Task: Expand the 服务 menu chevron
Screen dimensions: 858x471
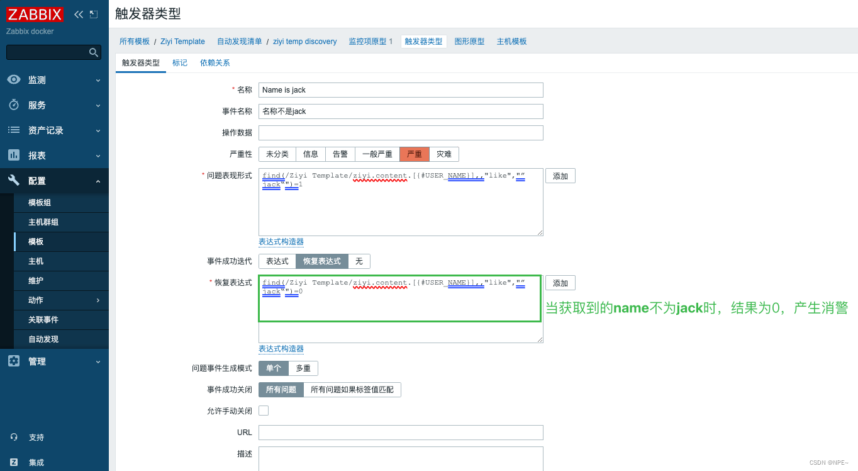Action: pyautogui.click(x=98, y=105)
